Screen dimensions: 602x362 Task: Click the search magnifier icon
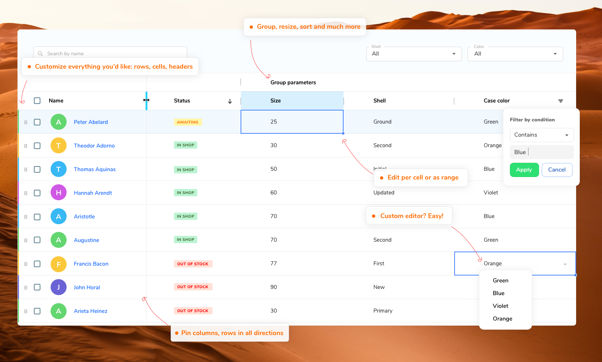41,53
